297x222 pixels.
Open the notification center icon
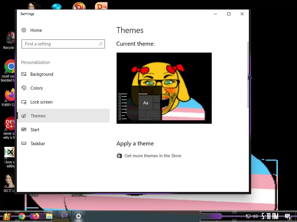[x=288, y=216]
